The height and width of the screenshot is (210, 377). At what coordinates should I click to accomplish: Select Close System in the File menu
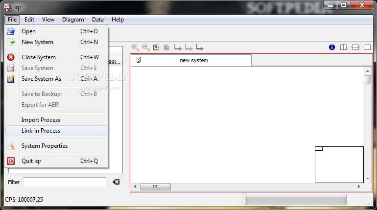[x=56, y=57]
